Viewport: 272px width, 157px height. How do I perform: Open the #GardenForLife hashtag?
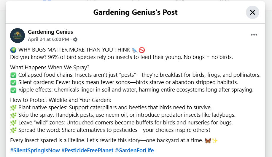(134, 150)
